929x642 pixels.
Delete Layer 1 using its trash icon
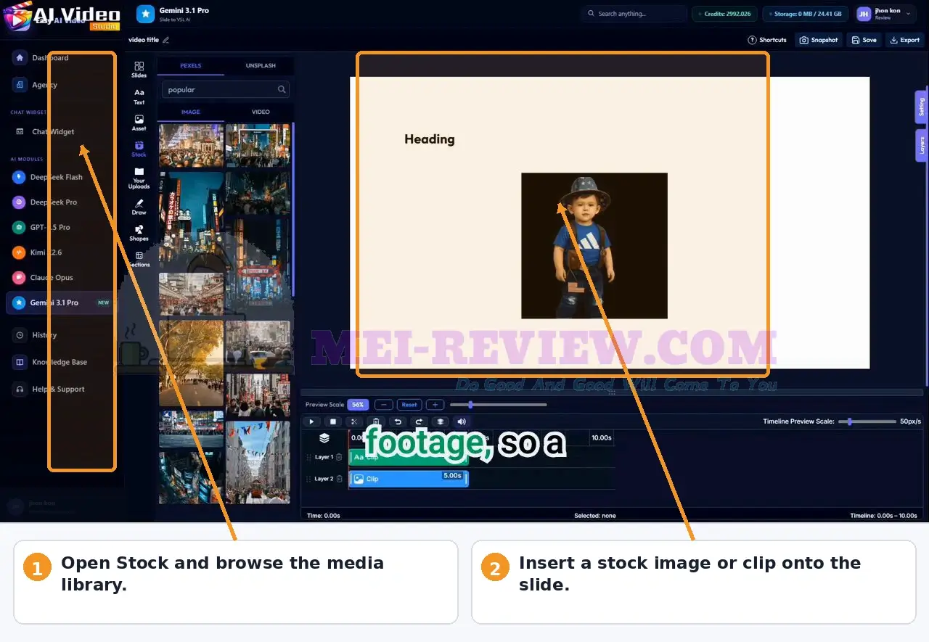339,458
